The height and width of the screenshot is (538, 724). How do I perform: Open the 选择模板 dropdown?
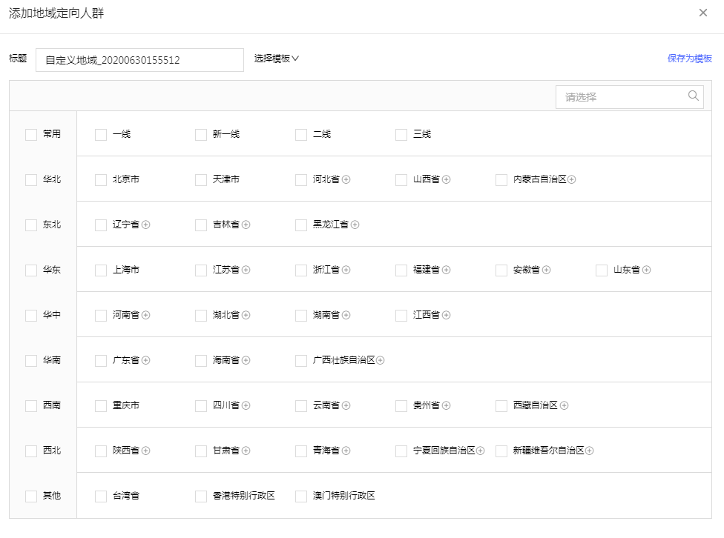tap(277, 59)
